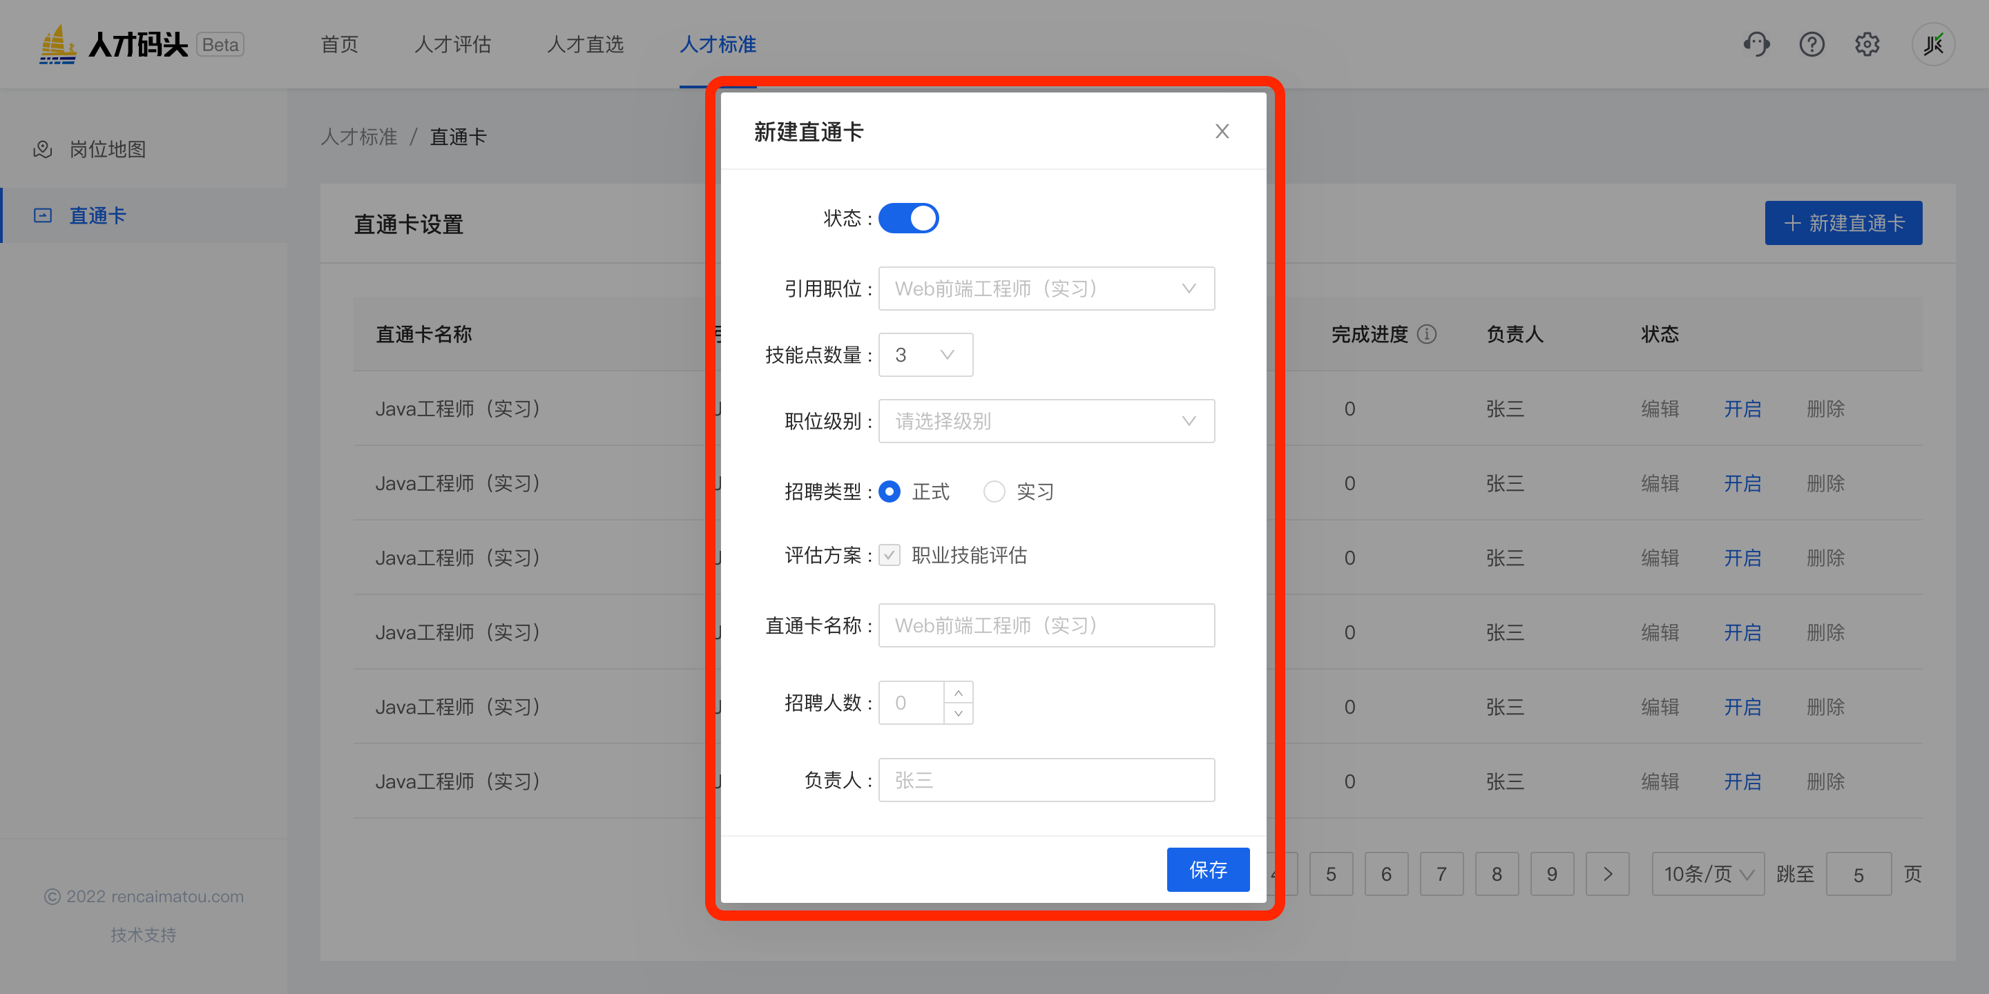Open the 职位级别 level dropdown
Image resolution: width=1989 pixels, height=994 pixels.
click(1046, 421)
